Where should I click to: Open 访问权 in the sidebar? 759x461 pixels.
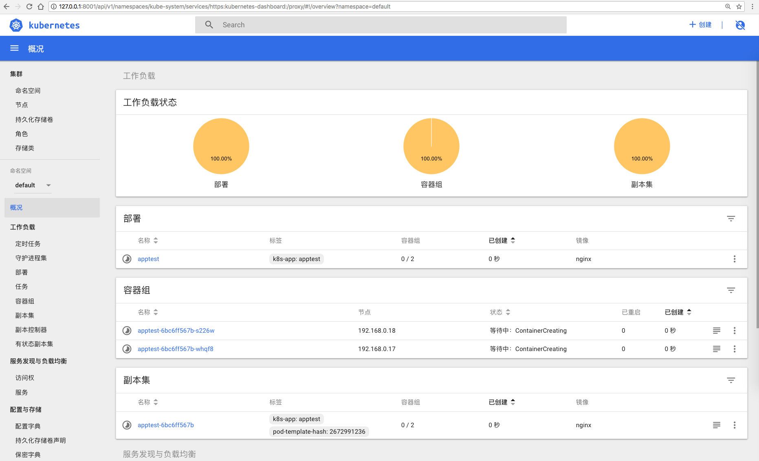pos(25,378)
